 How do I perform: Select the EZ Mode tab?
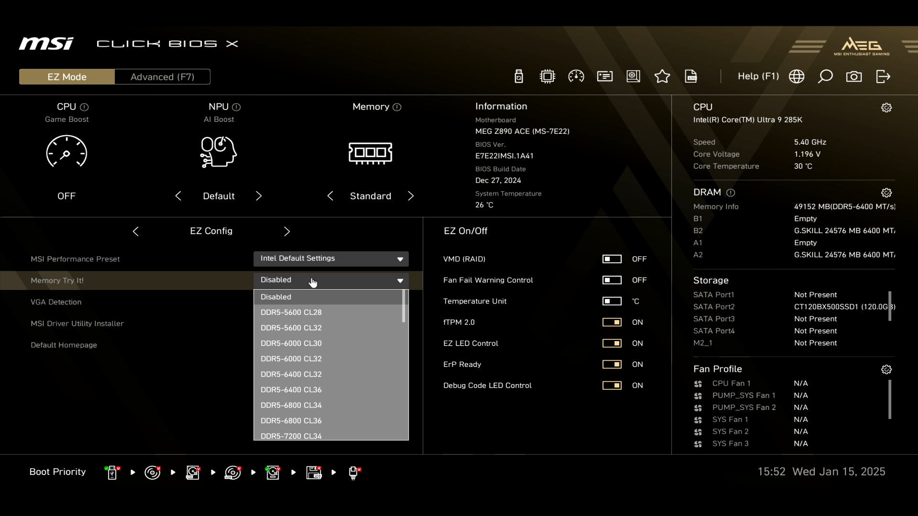[67, 77]
